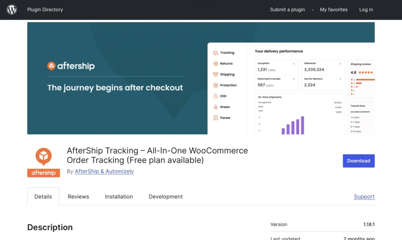Select the Green leaf icon
Screen dimensions: 402x240
click(x=216, y=107)
